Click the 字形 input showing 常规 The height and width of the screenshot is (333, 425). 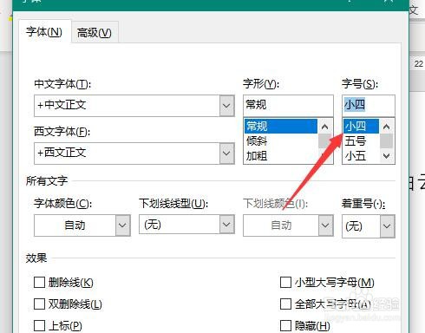pos(288,105)
